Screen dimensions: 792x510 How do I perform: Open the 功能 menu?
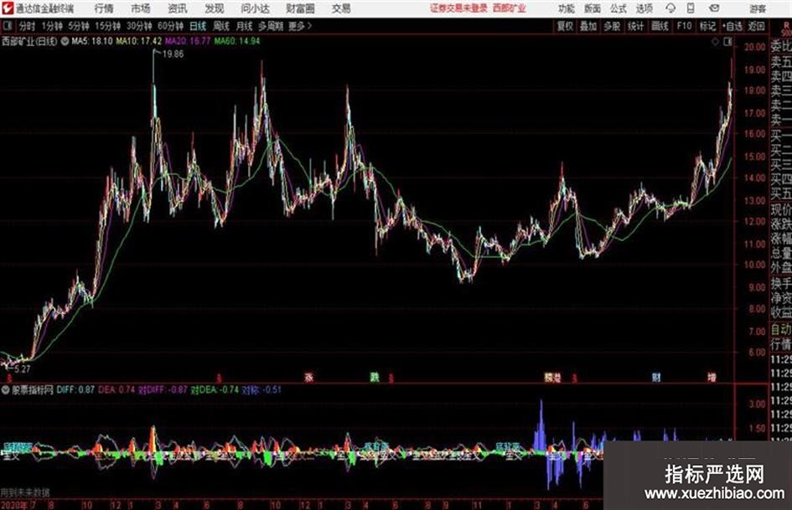pos(567,8)
